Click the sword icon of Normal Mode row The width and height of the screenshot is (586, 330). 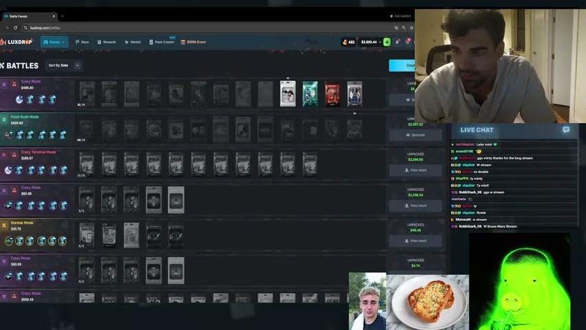point(4,225)
